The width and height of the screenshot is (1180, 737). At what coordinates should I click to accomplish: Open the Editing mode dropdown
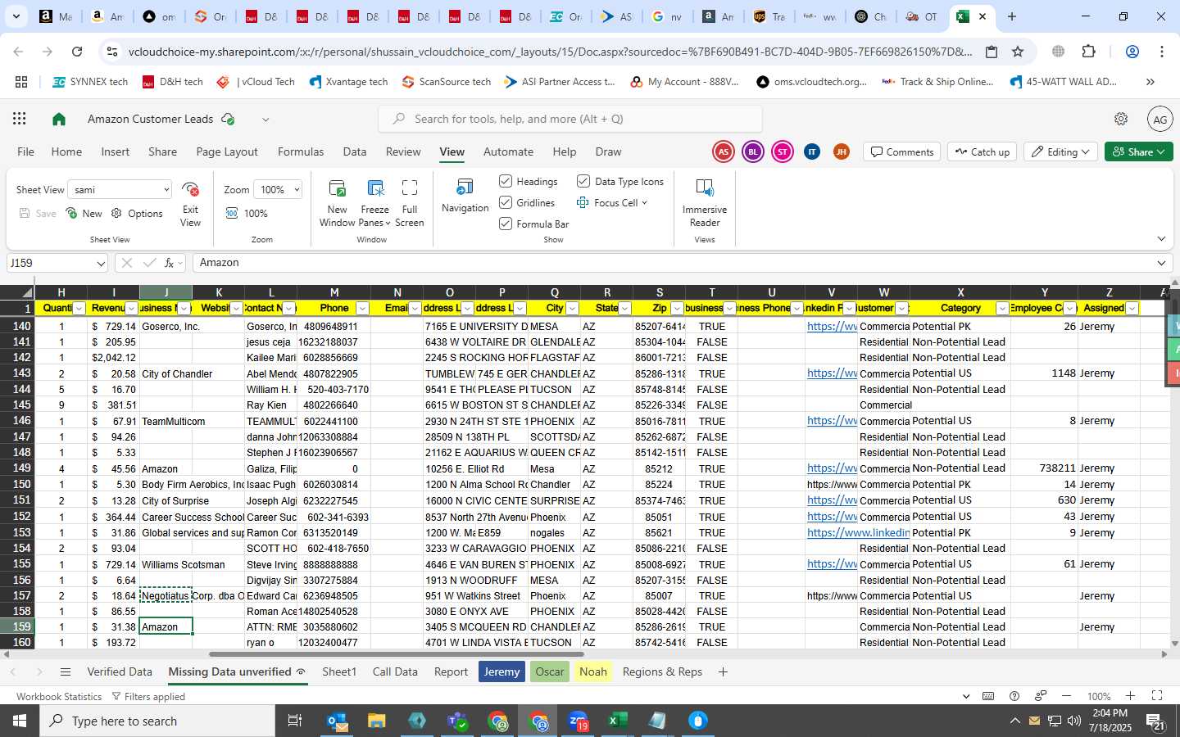tap(1062, 152)
